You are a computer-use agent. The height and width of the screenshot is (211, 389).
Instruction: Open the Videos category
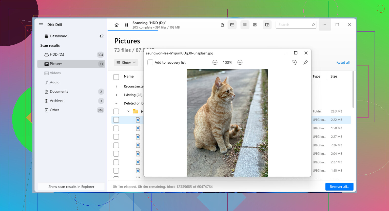click(x=71, y=73)
